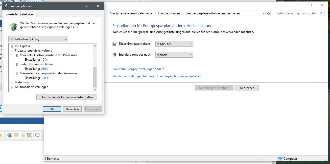Click the Bildschirm ausschalten monitor icon
This screenshot has height=164, width=330.
pyautogui.click(x=114, y=44)
